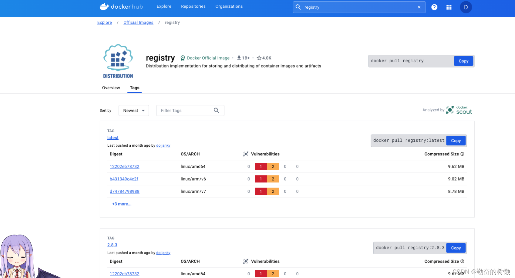Screen dimensions: 515x278
Task: Clear the registry search text
Action: coord(419,7)
